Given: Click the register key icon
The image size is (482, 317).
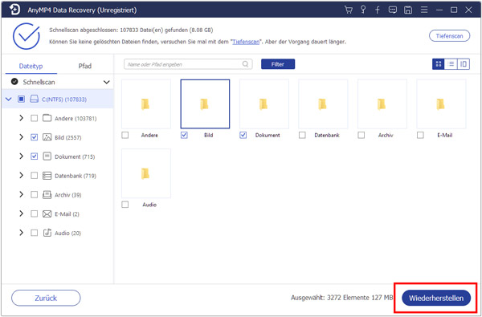Looking at the screenshot, I should (x=363, y=10).
